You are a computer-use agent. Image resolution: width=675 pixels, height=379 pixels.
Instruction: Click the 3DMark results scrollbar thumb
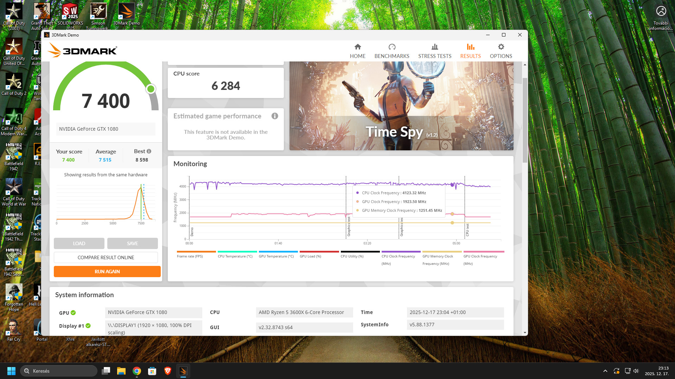point(525,120)
